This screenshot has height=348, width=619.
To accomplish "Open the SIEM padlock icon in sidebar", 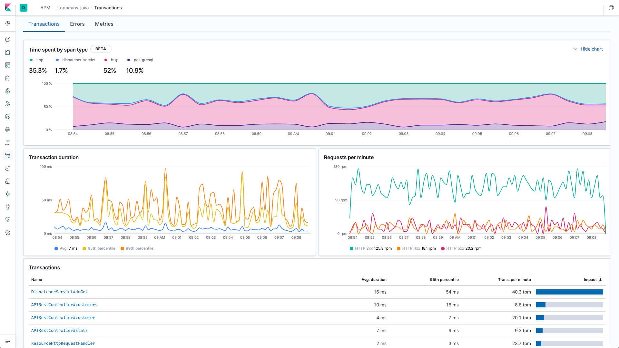I will point(8,181).
